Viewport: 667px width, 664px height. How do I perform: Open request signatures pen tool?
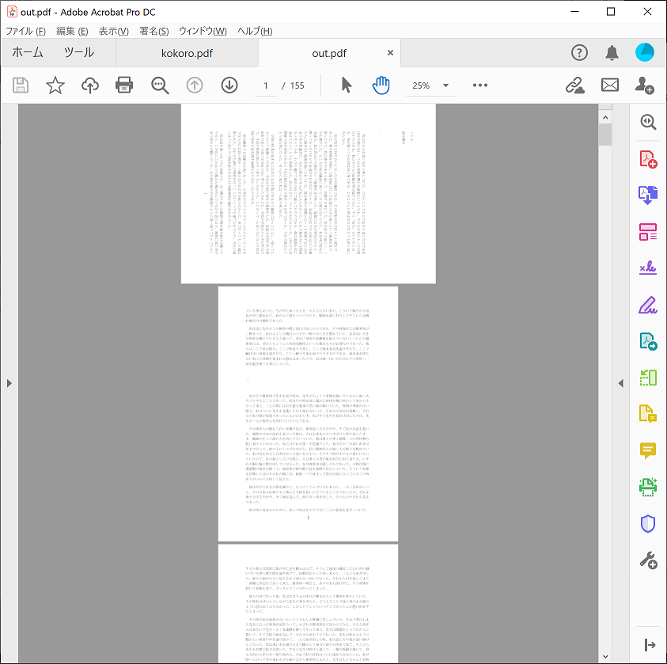click(x=648, y=305)
